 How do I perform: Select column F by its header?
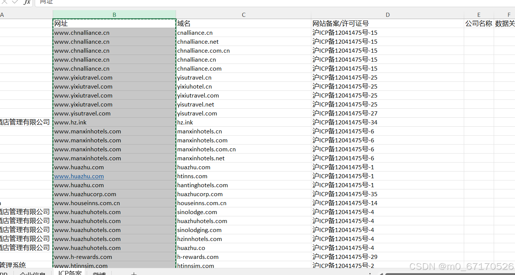pyautogui.click(x=505, y=15)
